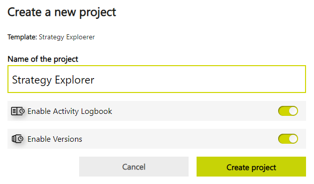Click empty space inside project name field
This screenshot has width=314, height=184.
pyautogui.click(x=200, y=79)
